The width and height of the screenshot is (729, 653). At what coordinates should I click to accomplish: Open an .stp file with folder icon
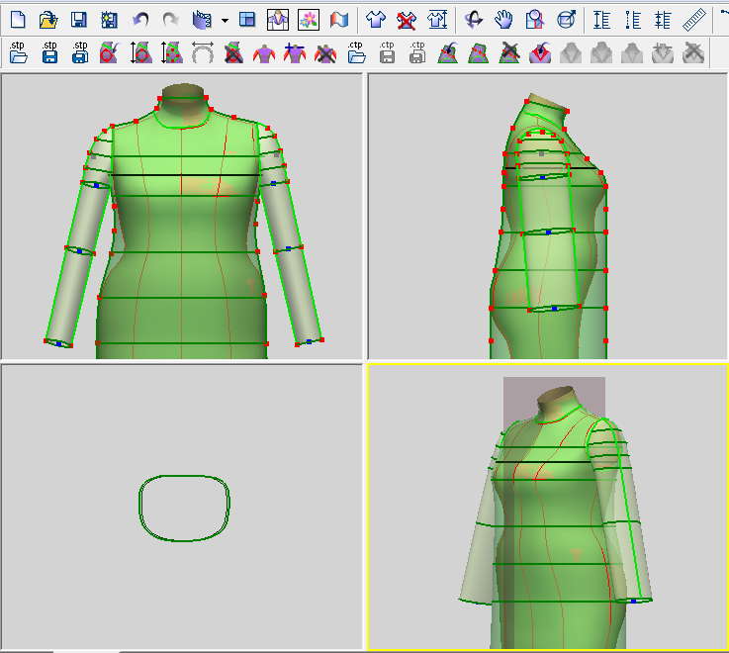pos(18,52)
